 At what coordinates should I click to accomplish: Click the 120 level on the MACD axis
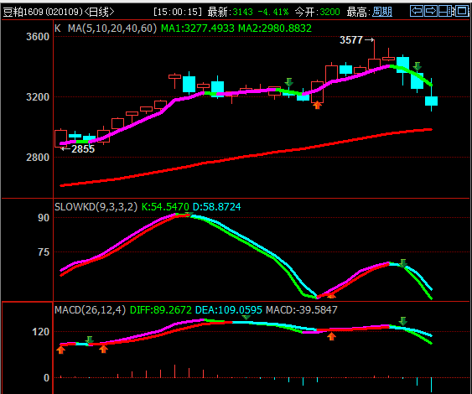pyautogui.click(x=40, y=332)
